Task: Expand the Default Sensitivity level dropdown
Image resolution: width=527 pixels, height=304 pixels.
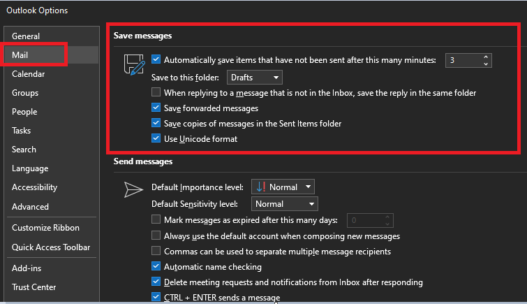Action: tap(284, 204)
